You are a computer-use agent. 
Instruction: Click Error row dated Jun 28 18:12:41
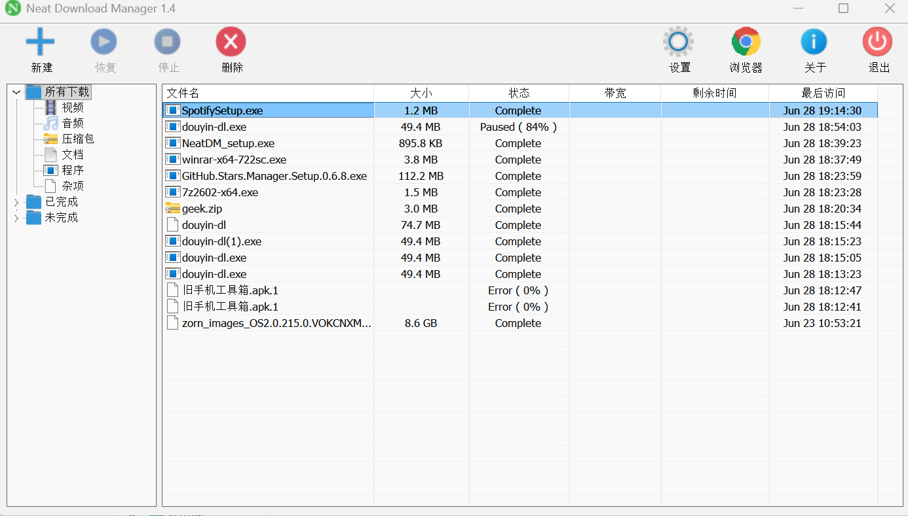pyautogui.click(x=520, y=307)
